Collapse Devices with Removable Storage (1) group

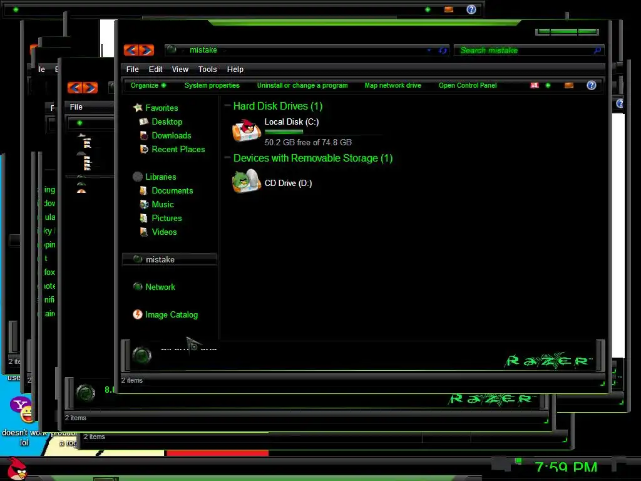(x=227, y=158)
